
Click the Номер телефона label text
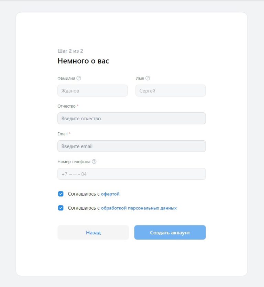coord(74,162)
